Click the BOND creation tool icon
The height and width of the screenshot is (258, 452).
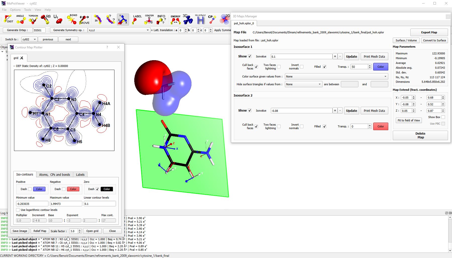[72, 19]
